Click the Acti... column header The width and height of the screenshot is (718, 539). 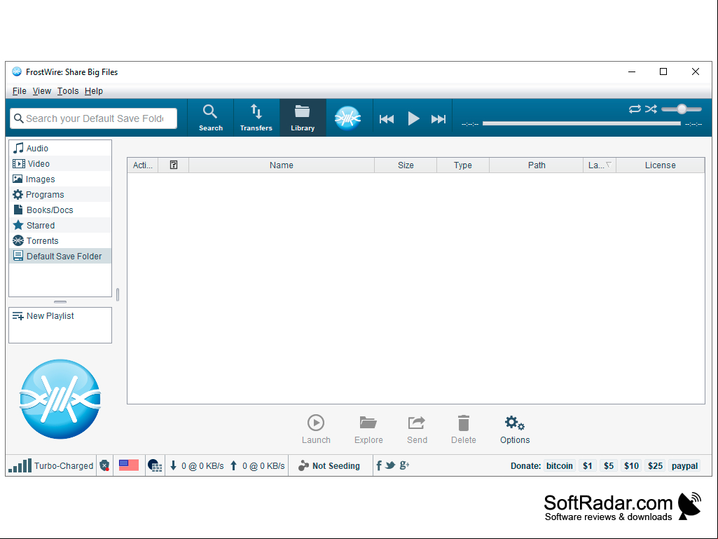(x=143, y=165)
